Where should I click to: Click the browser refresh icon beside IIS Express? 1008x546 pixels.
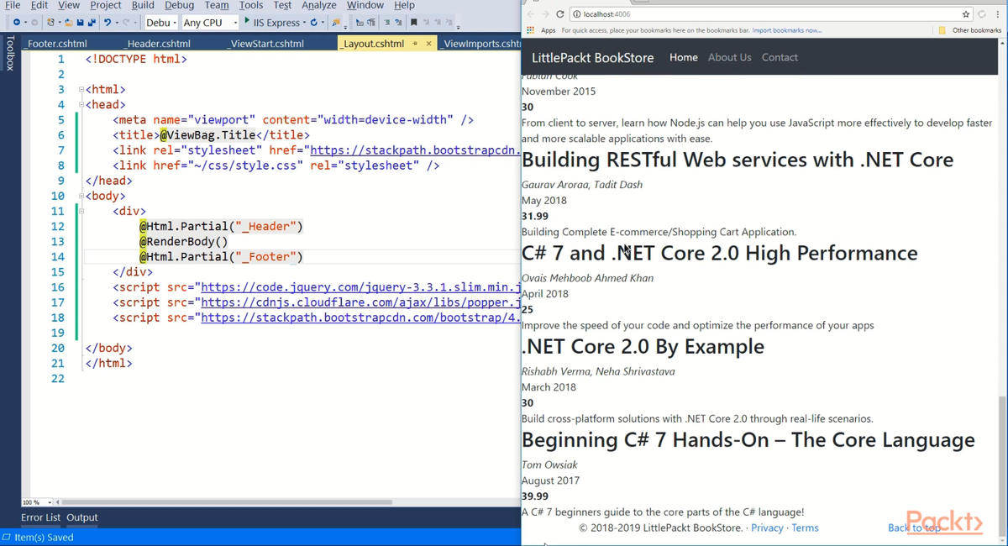[314, 23]
